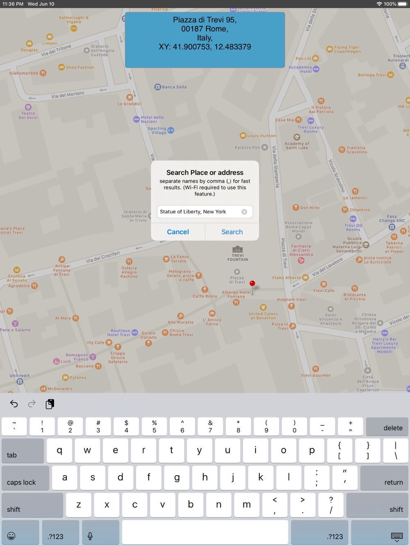This screenshot has height=546, width=410.
Task: Tap the Trevi Fountain landmark icon
Action: (x=237, y=249)
